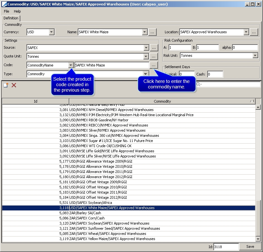This screenshot has width=263, height=252.
Task: Select row ZAR/SAFEX Soybean/SAFEX Approved Warehouses
Action: (129, 223)
